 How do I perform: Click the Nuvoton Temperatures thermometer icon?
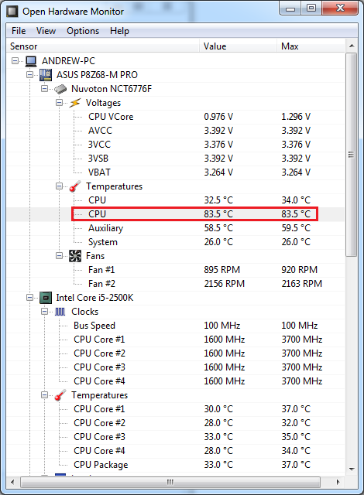point(75,186)
